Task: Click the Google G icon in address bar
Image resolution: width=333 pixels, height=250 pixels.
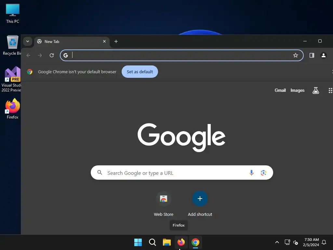Action: pyautogui.click(x=66, y=55)
